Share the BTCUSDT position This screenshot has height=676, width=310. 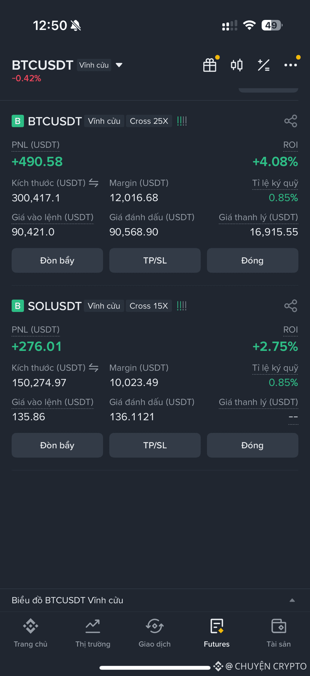coord(291,121)
